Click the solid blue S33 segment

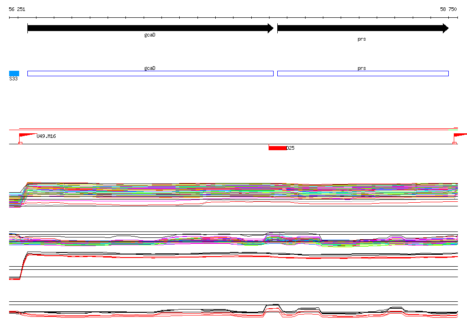point(14,74)
